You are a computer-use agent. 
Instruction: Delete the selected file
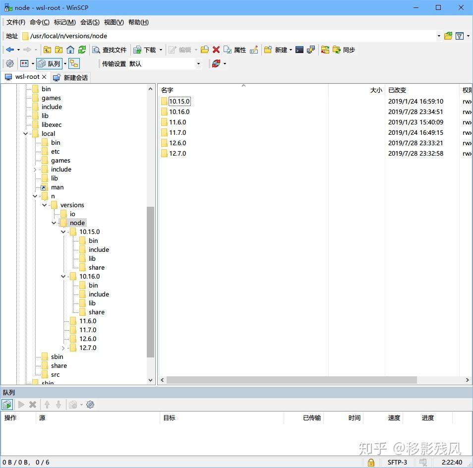[216, 50]
